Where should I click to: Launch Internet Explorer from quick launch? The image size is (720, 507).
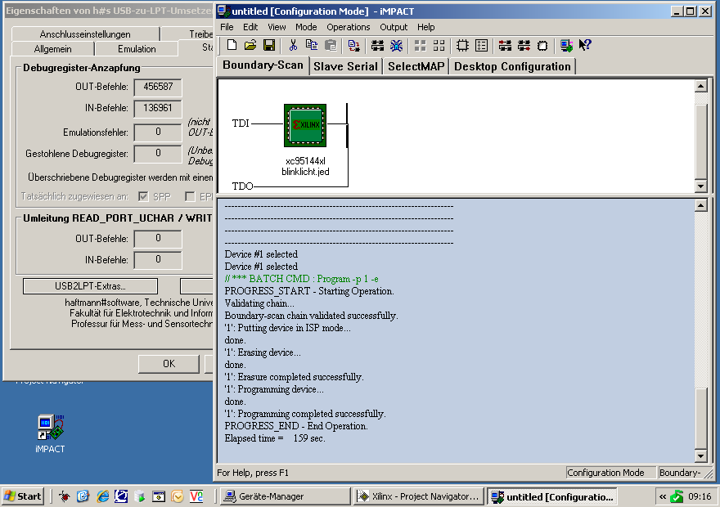[x=102, y=496]
